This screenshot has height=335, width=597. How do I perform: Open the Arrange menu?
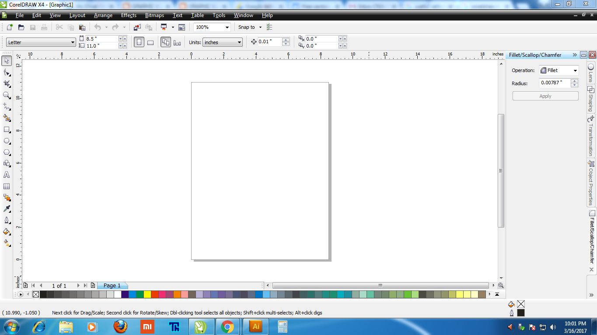103,15
